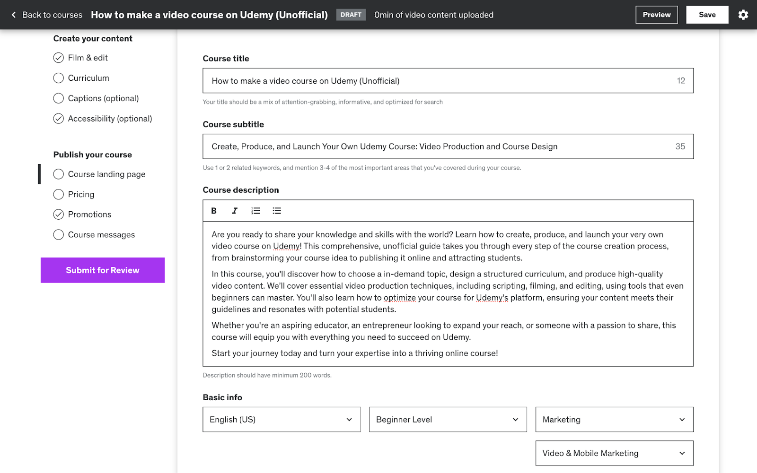Viewport: 757px width, 473px height.
Task: Click the Film & edit completion checkmark
Action: click(58, 58)
